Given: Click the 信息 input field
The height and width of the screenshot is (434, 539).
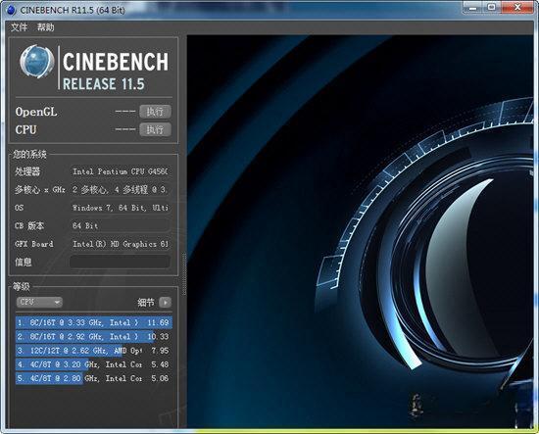Looking at the screenshot, I should [120, 262].
